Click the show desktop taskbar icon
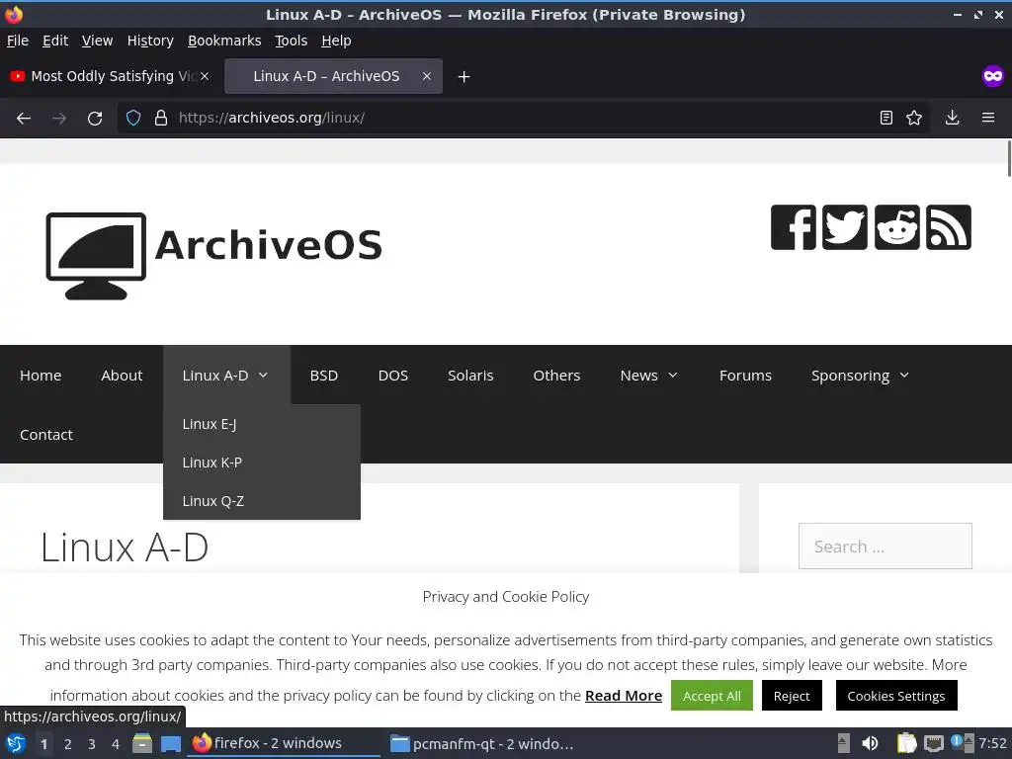Screen dimensions: 1012x759 171,743
